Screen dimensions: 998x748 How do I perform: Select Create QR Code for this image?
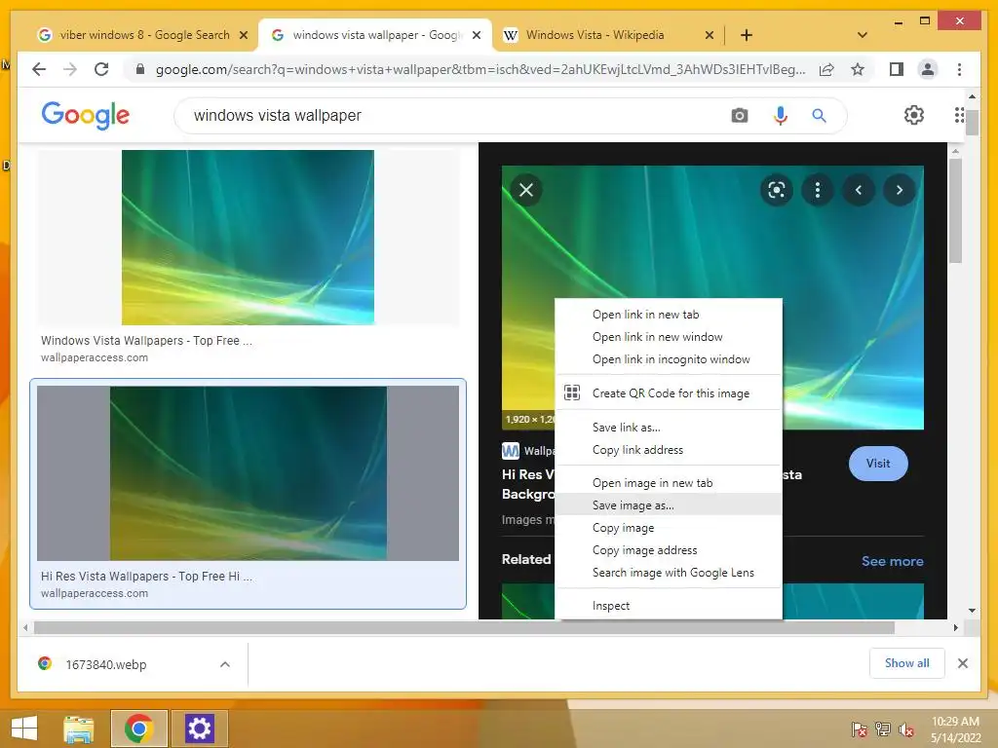coord(669,393)
